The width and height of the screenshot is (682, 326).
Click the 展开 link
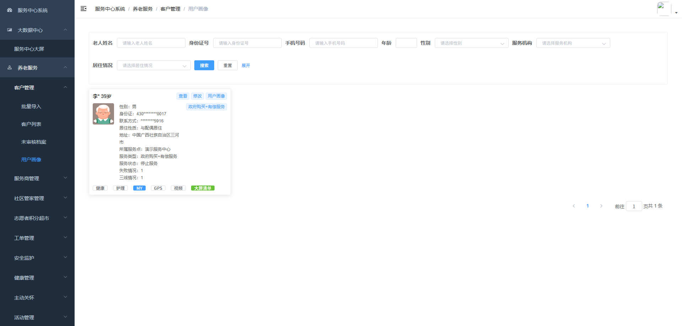click(x=246, y=65)
